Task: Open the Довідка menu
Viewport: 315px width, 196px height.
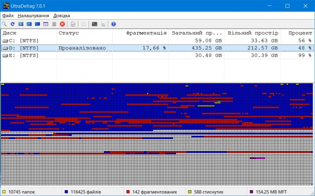Action: (62, 16)
